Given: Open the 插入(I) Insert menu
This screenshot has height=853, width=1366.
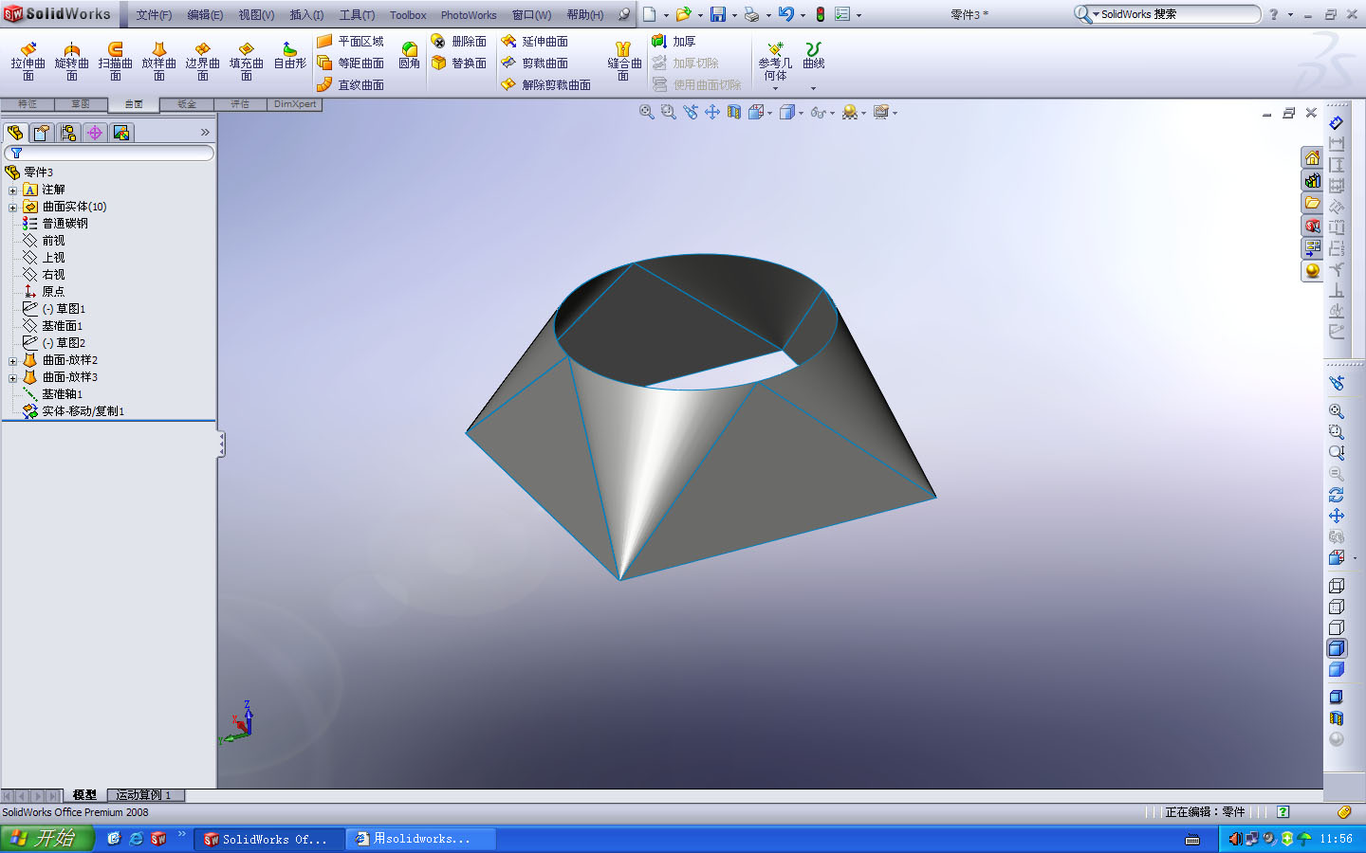Looking at the screenshot, I should [306, 15].
